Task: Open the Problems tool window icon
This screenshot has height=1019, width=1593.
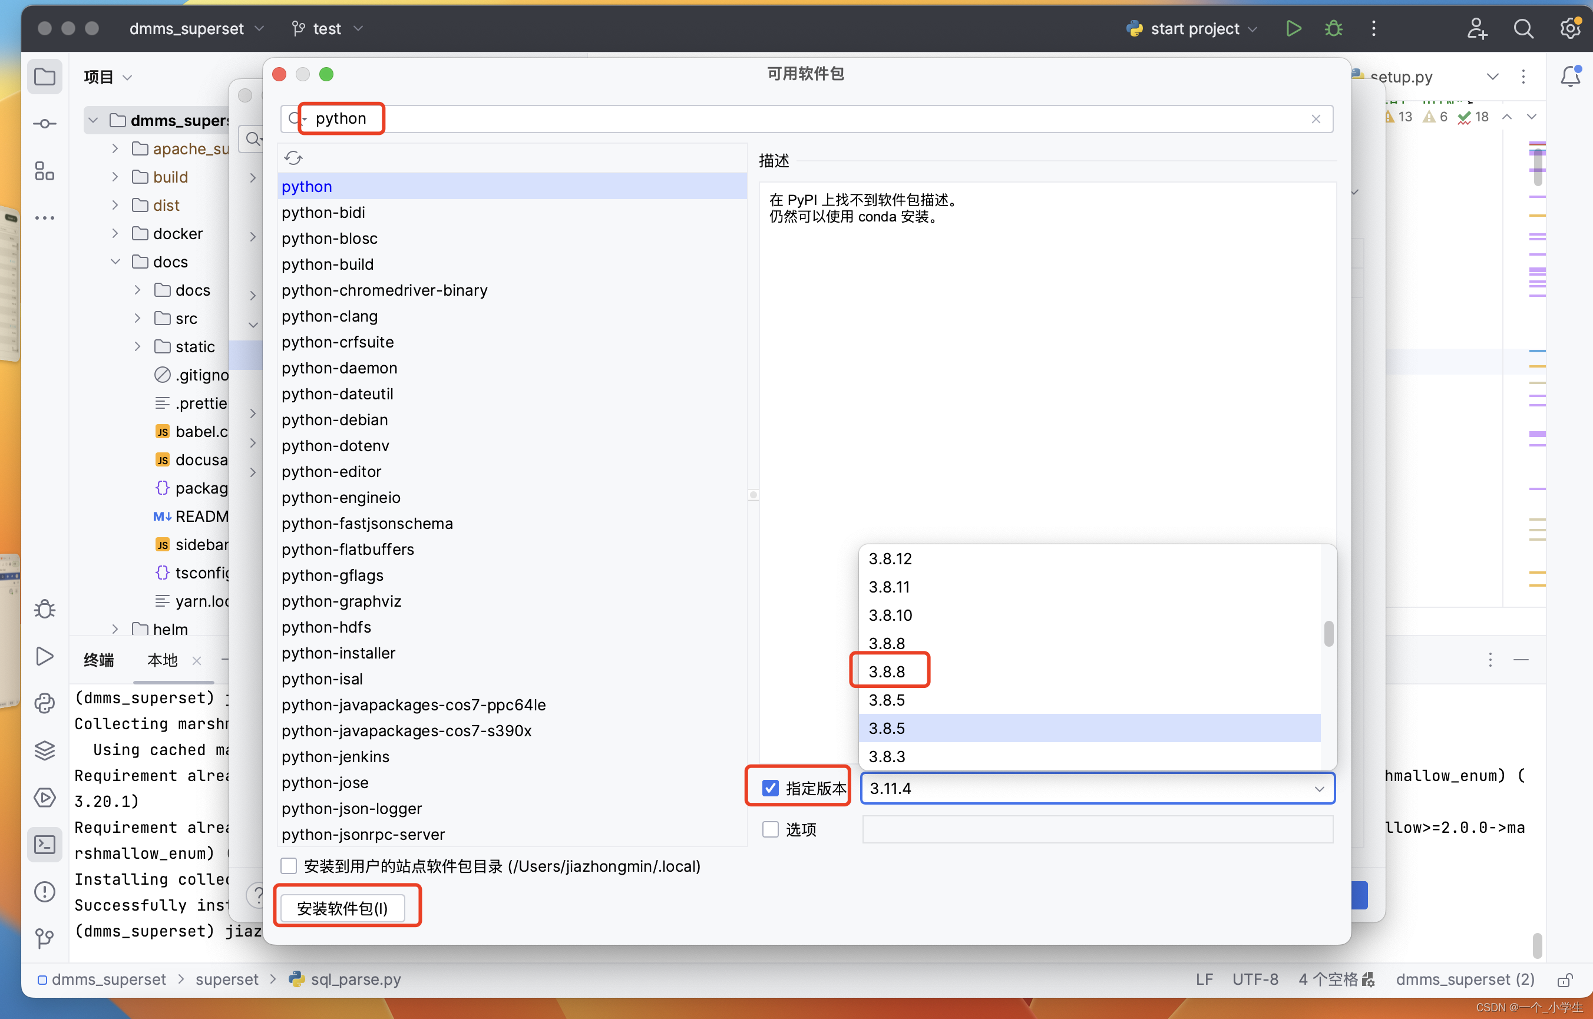Action: (x=44, y=891)
